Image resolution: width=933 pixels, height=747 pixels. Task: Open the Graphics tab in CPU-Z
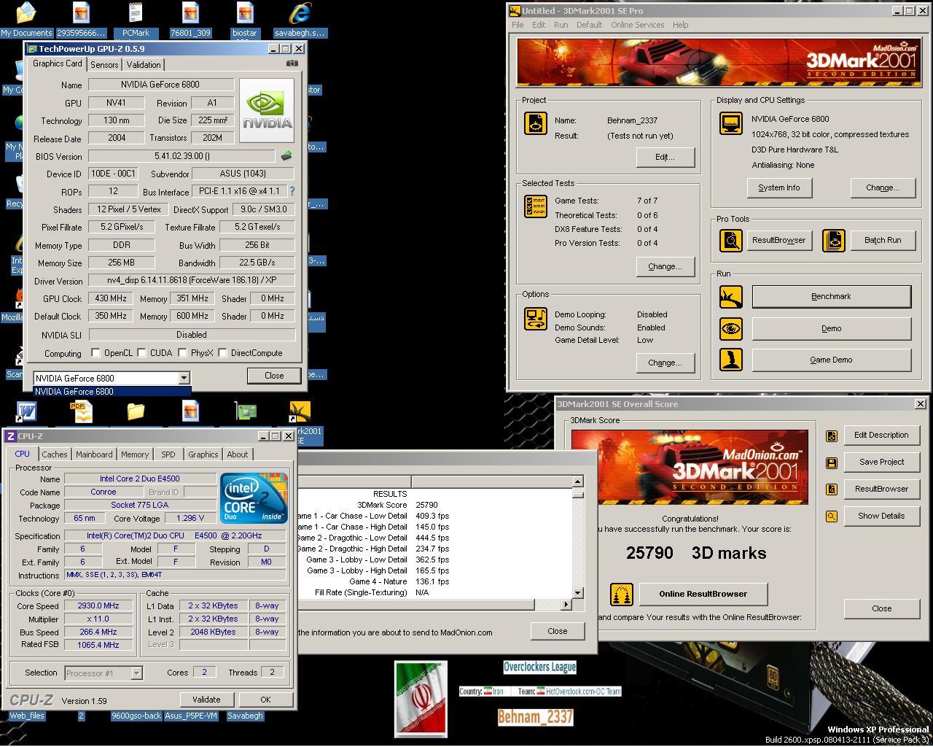point(203,454)
